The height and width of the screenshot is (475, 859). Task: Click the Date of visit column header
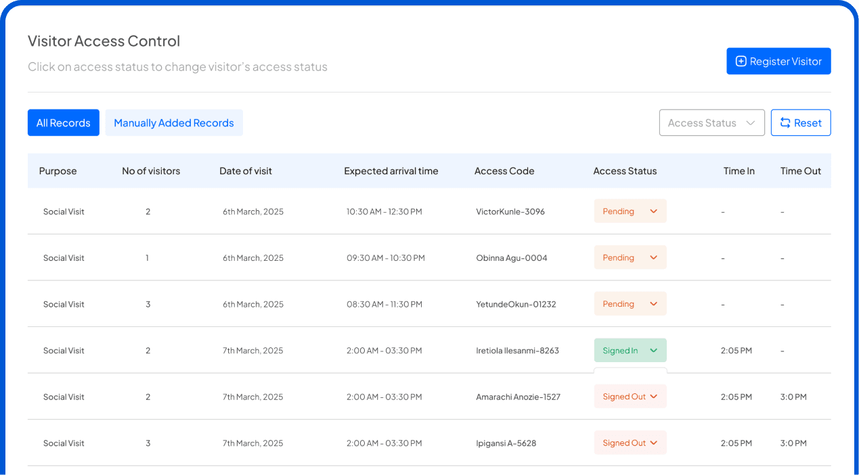click(x=246, y=171)
